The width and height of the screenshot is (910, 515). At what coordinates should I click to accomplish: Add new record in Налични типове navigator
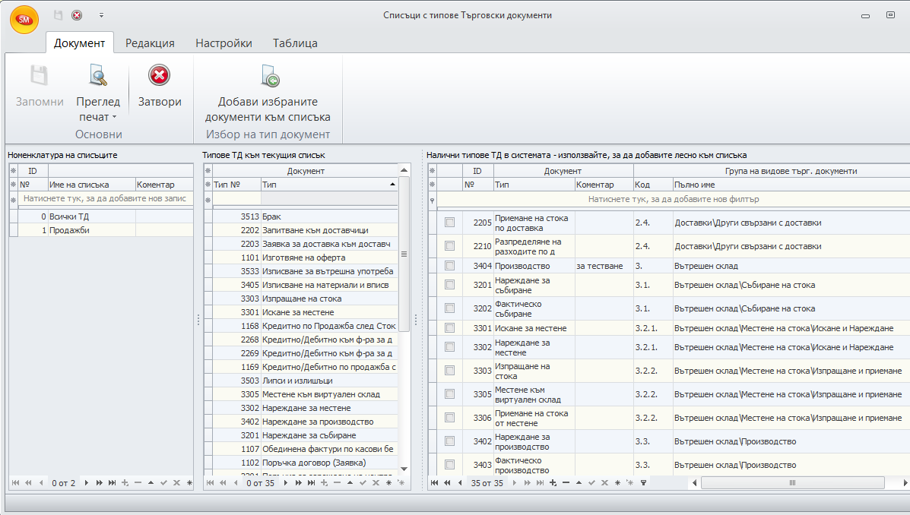553,482
